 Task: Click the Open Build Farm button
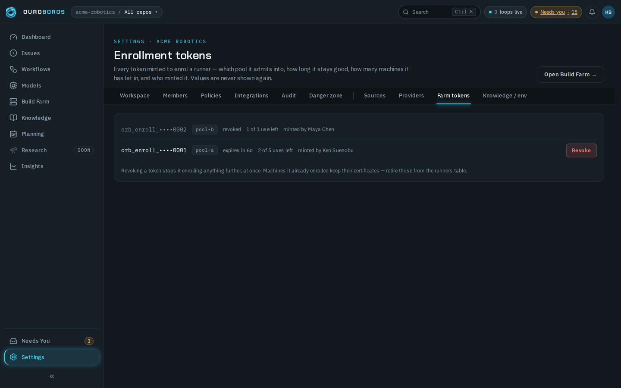(570, 75)
